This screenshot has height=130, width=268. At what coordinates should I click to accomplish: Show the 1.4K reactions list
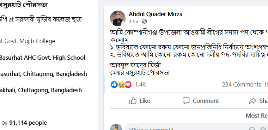point(140,84)
